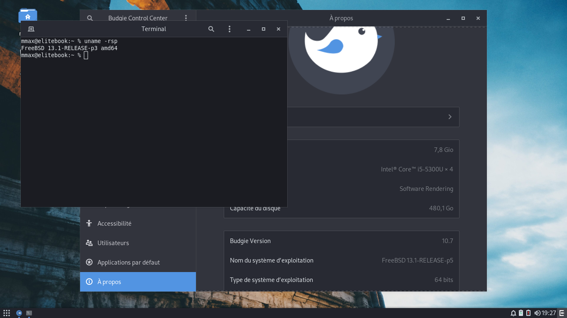Expand the device name row chevron
This screenshot has height=318, width=567.
pos(450,117)
